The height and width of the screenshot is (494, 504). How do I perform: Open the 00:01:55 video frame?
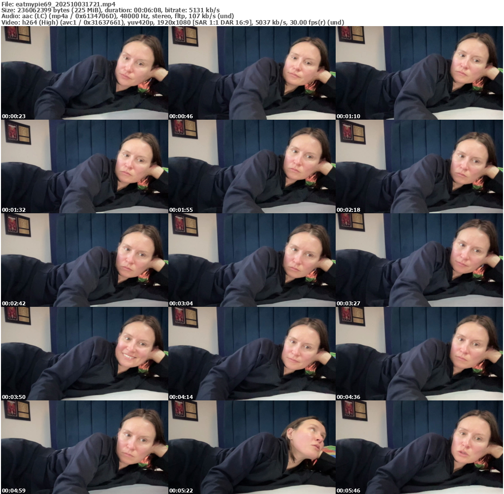[x=252, y=166]
